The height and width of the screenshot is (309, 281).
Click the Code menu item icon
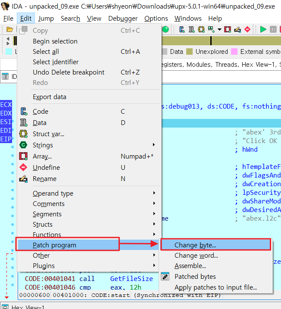pyautogui.click(x=23, y=111)
